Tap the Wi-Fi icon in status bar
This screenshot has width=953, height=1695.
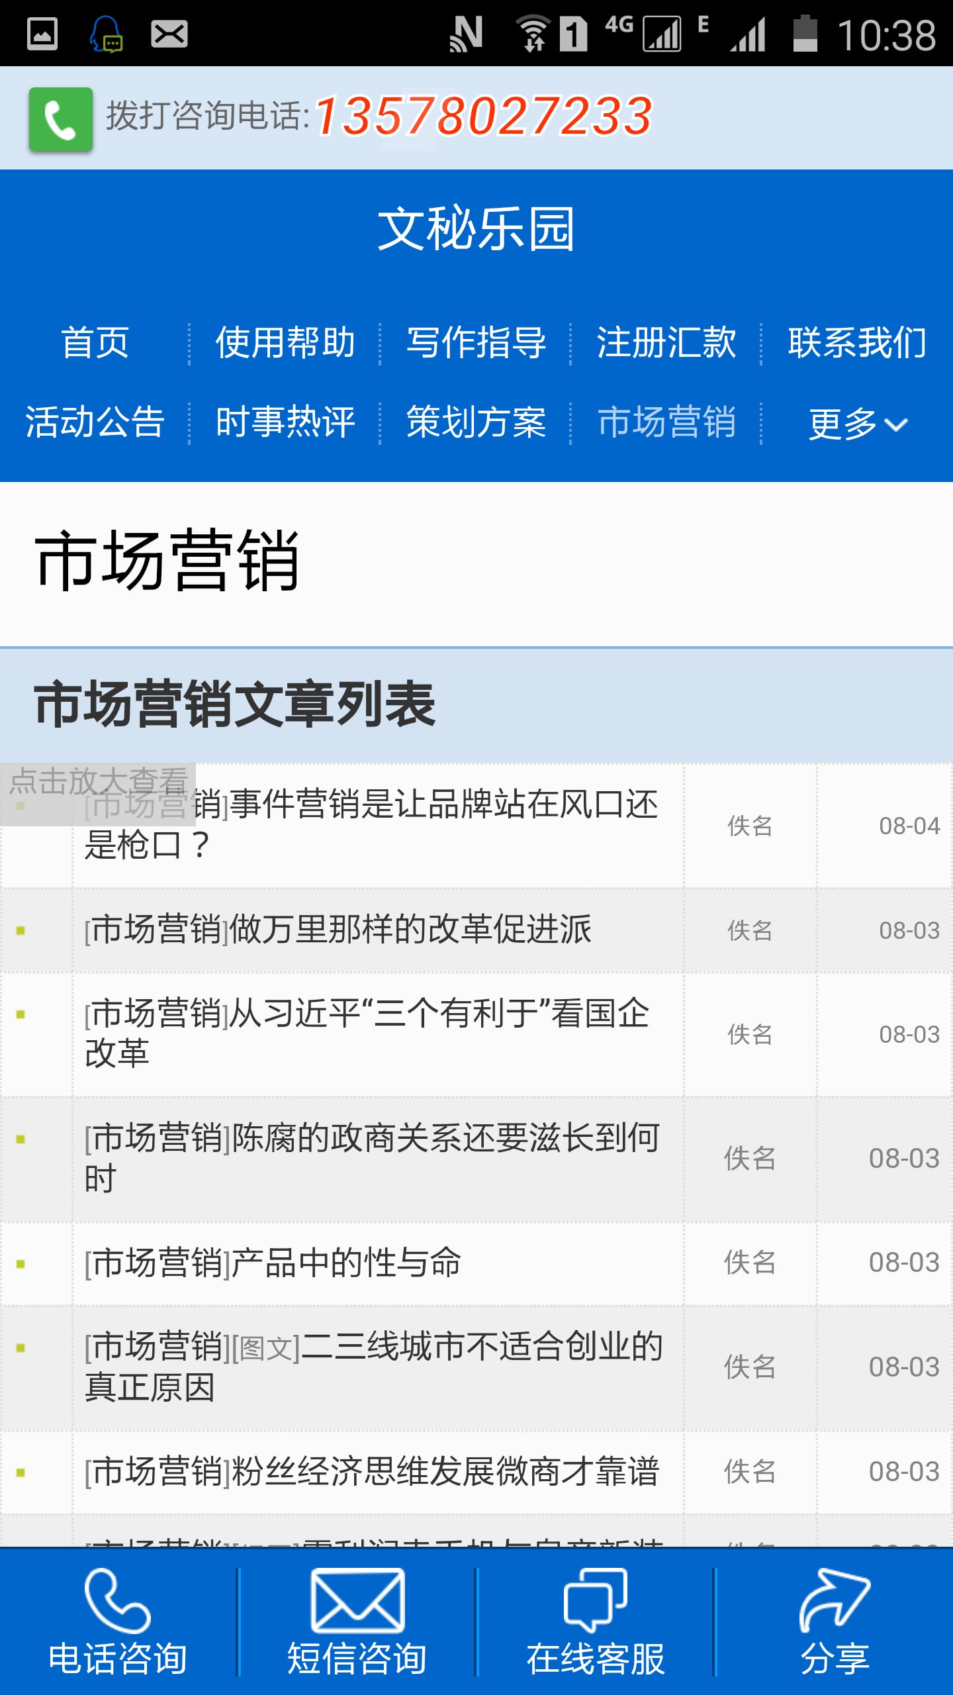(x=533, y=33)
